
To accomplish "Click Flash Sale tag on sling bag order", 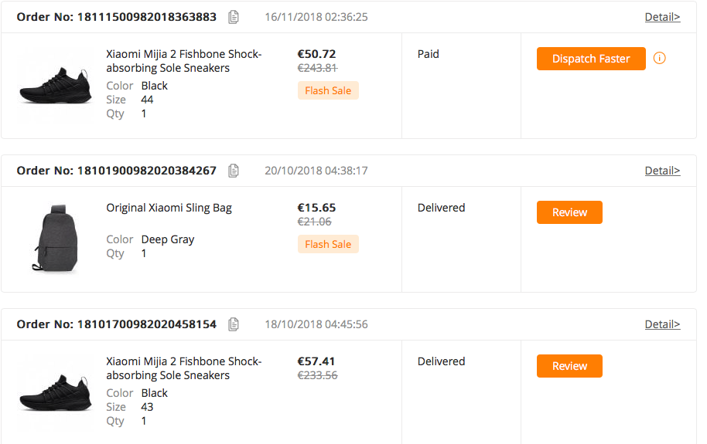I will [328, 245].
